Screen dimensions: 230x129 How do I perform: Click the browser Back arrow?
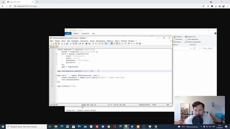tap(3, 6)
